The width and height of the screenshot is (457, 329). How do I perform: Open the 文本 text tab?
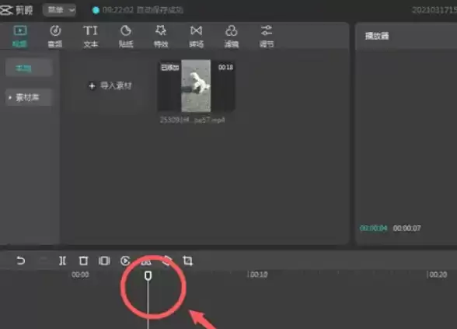click(x=91, y=37)
